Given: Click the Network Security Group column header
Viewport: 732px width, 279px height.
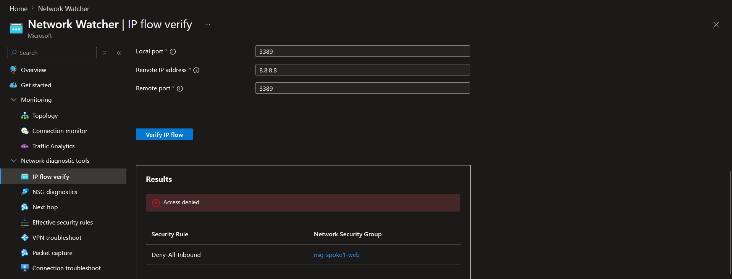Looking at the screenshot, I should (x=347, y=234).
